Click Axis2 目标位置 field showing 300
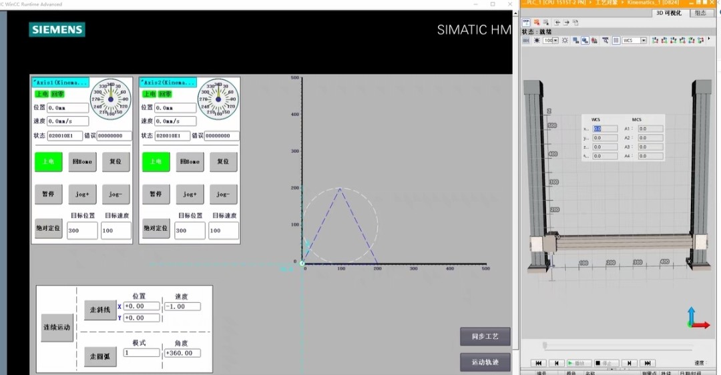 pos(190,230)
